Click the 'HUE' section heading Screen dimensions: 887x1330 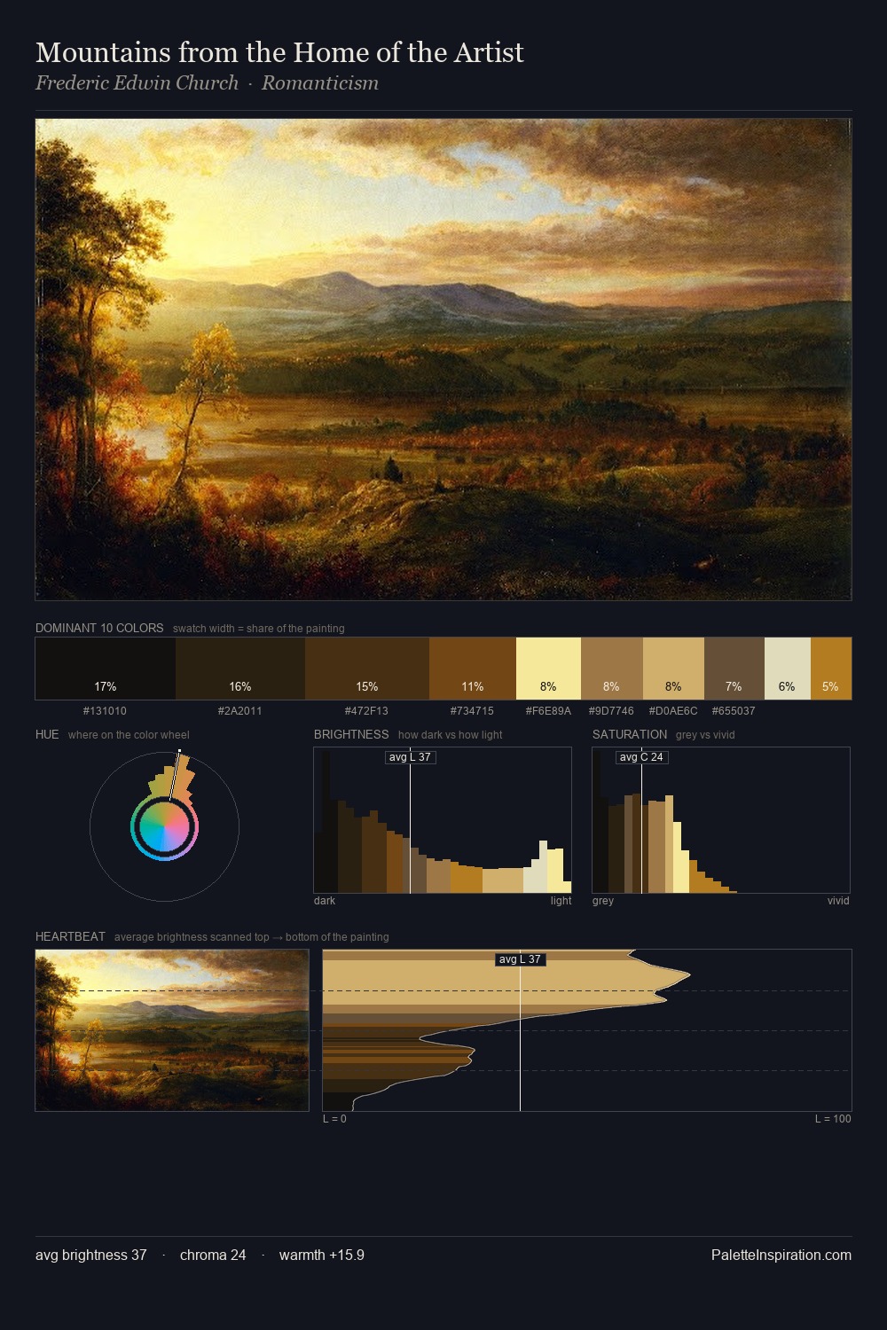click(x=47, y=734)
